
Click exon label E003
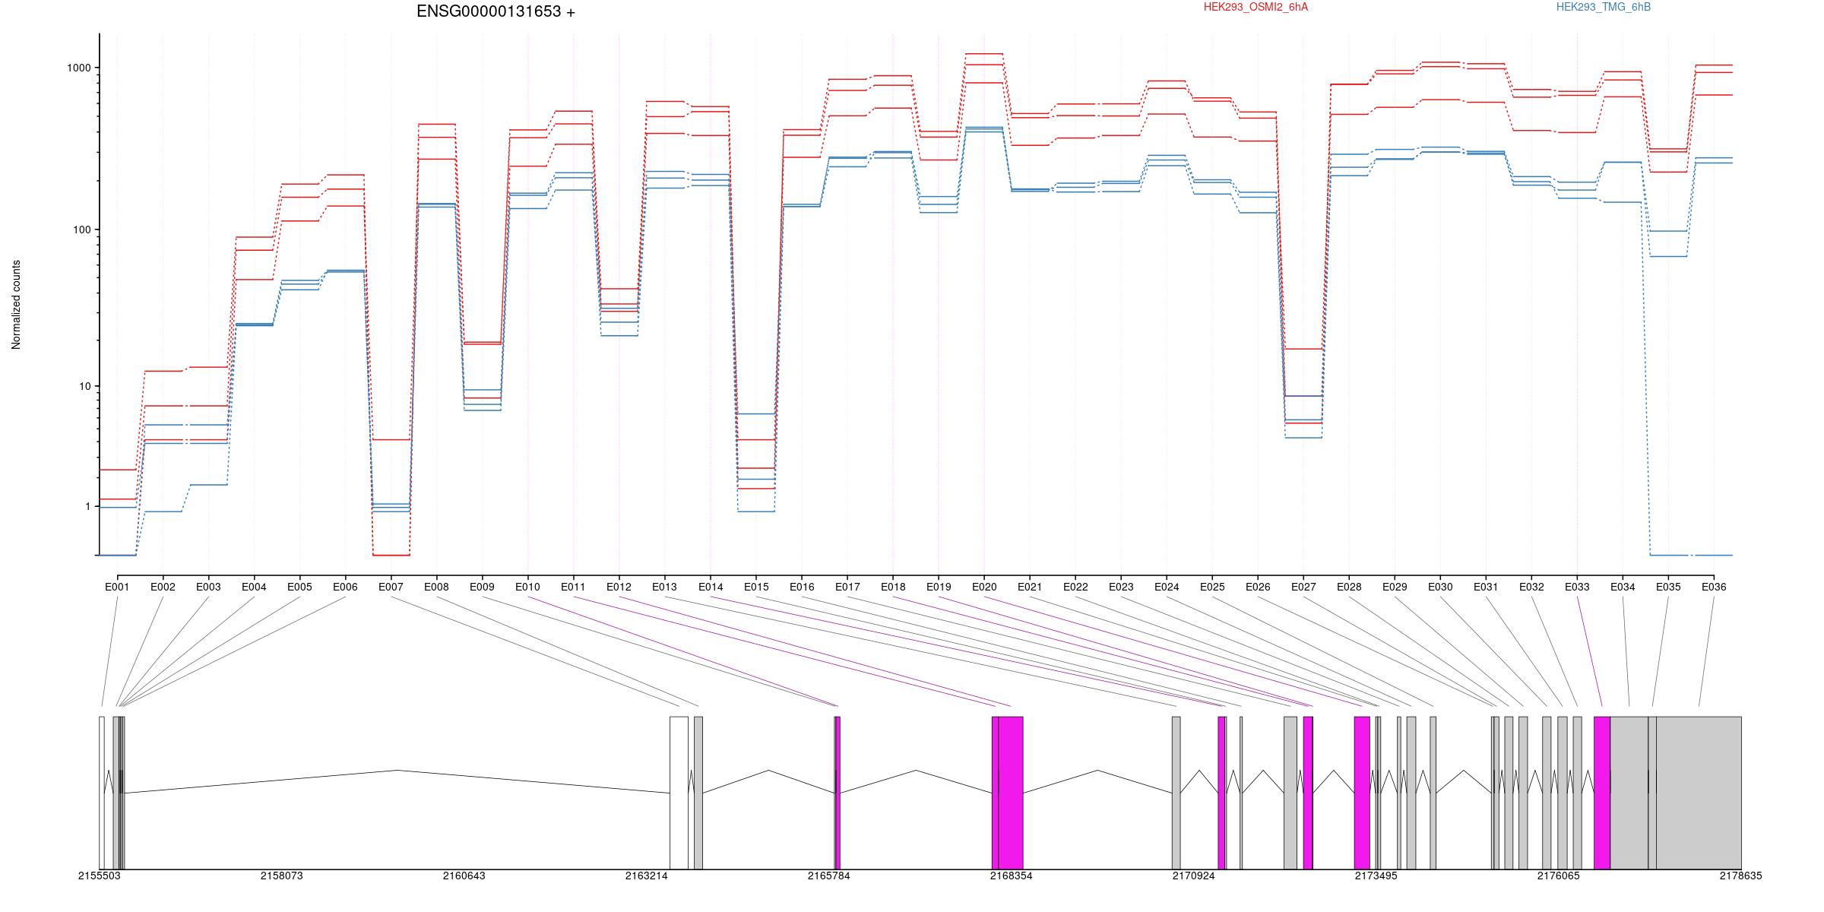[208, 587]
